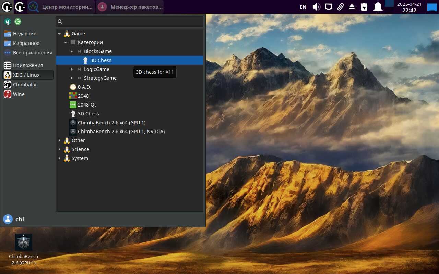Screen dimensions: 439x274
Task: Click the chi user avatar
Action: [8, 219]
